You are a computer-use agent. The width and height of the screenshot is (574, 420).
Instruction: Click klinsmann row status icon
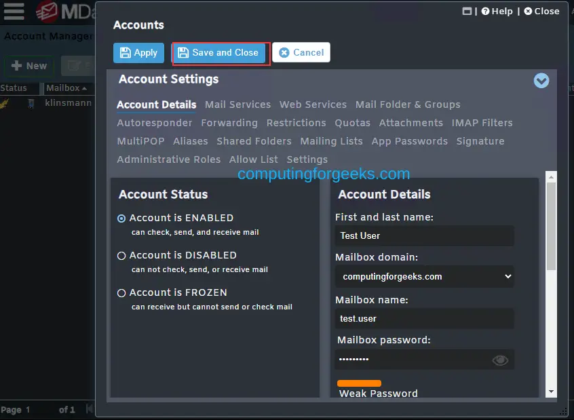tap(4, 104)
